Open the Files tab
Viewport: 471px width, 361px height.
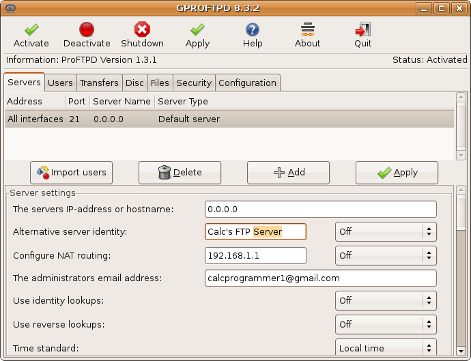pos(160,83)
